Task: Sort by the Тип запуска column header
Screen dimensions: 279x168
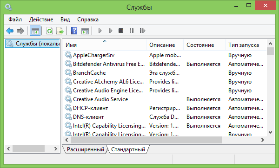Action: [246, 45]
